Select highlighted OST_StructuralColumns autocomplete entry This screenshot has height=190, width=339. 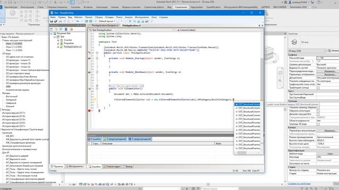247,104
